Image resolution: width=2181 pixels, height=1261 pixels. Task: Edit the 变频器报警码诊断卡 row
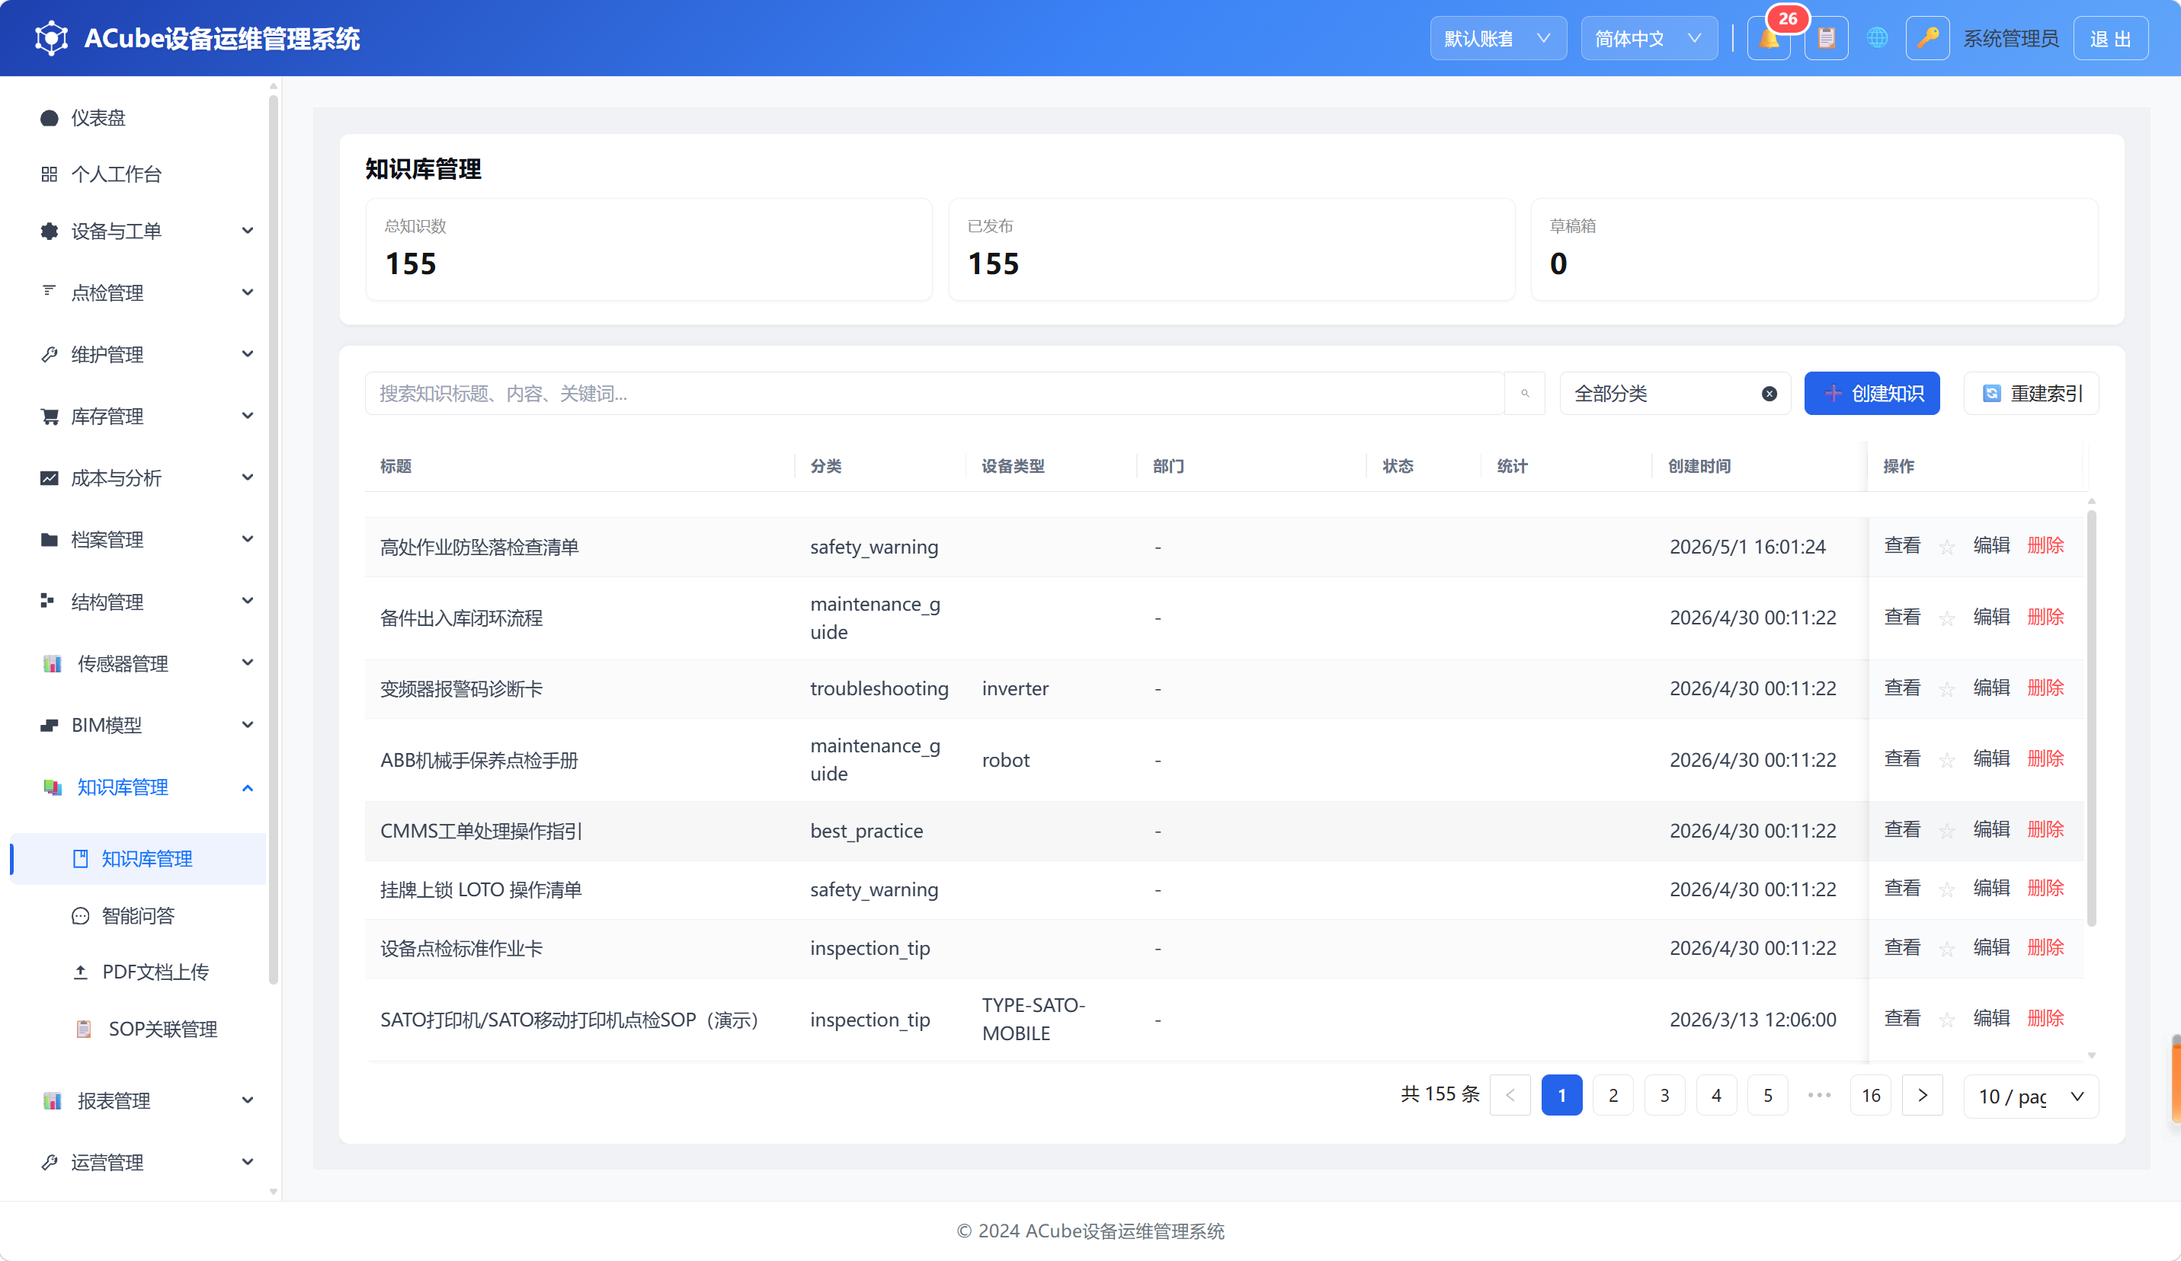pyautogui.click(x=1990, y=688)
